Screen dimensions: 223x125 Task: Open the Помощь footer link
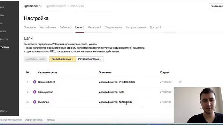click(50, 120)
